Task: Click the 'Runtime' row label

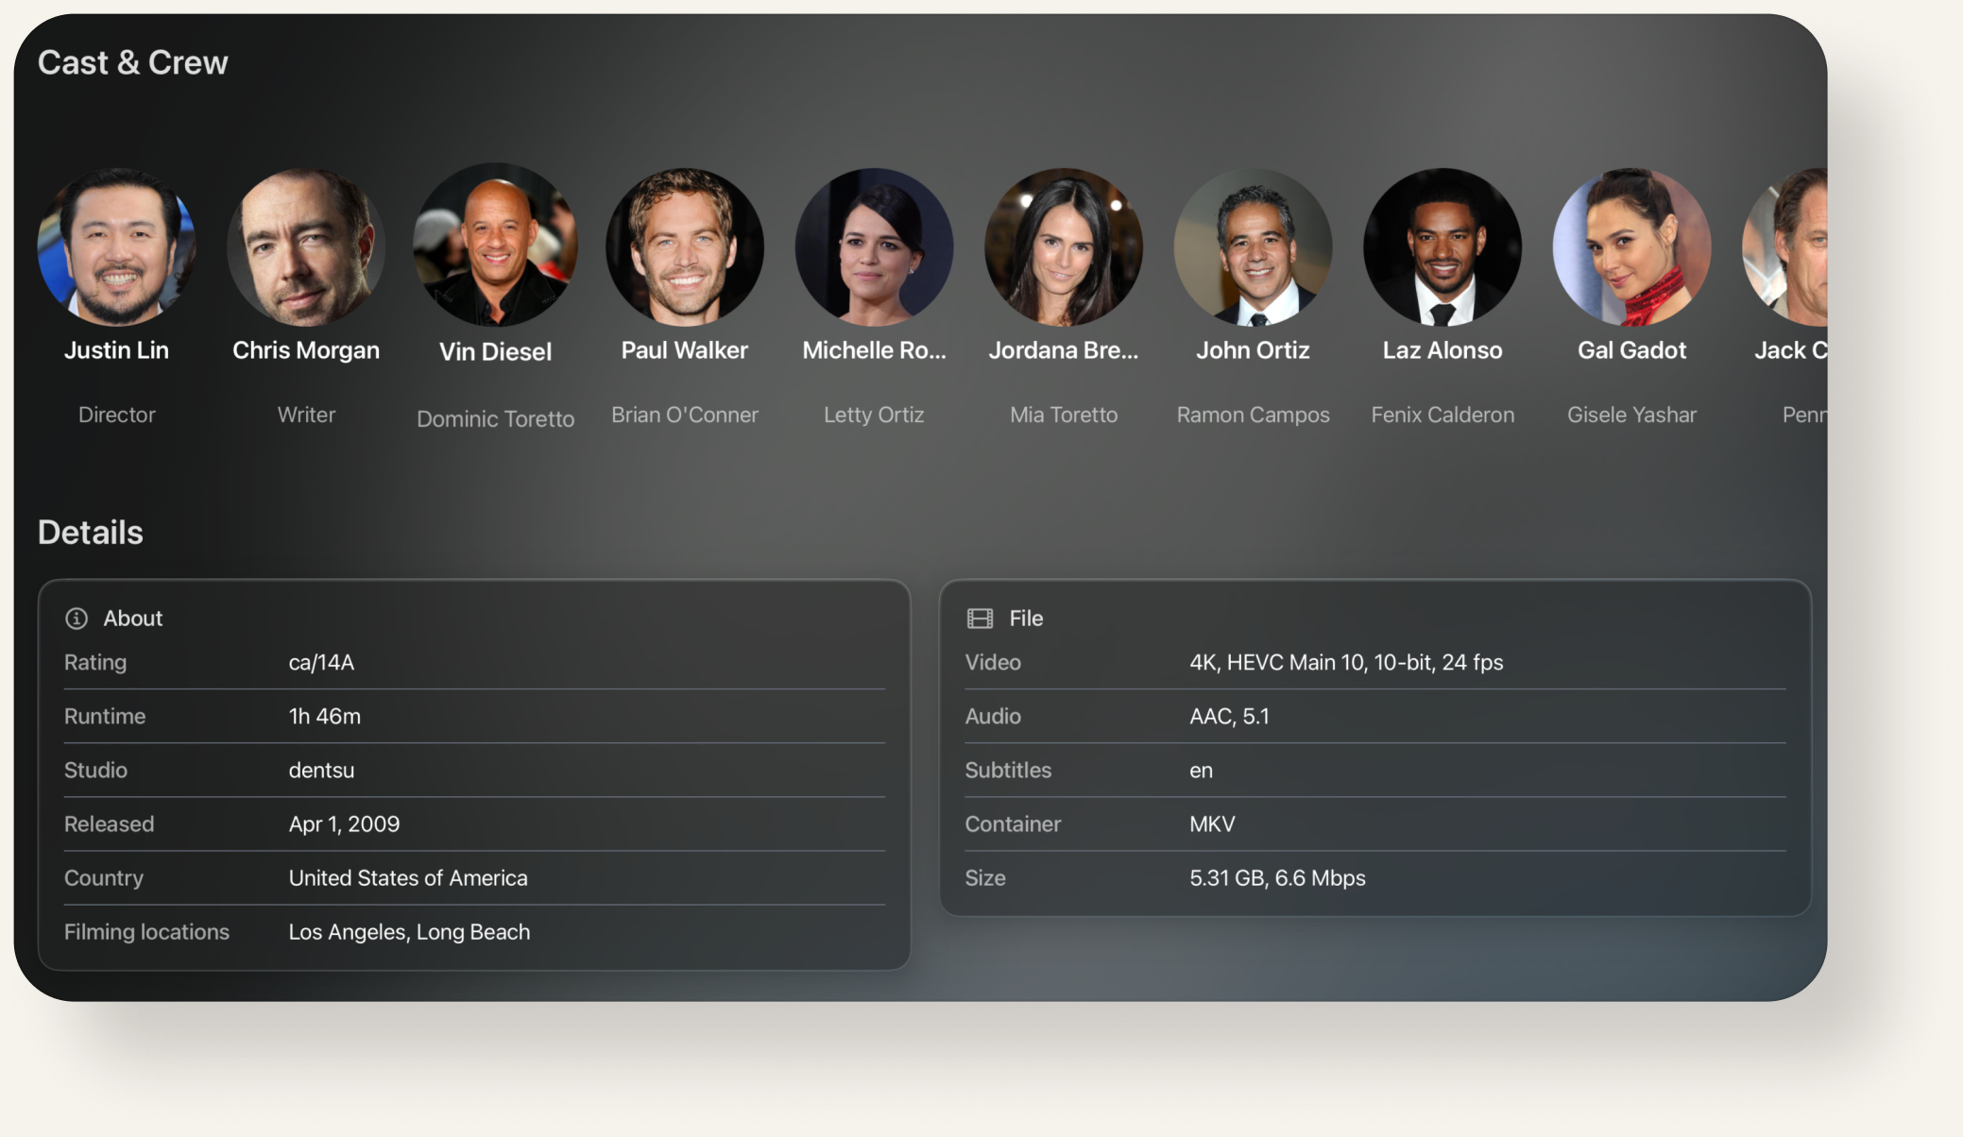Action: click(105, 717)
